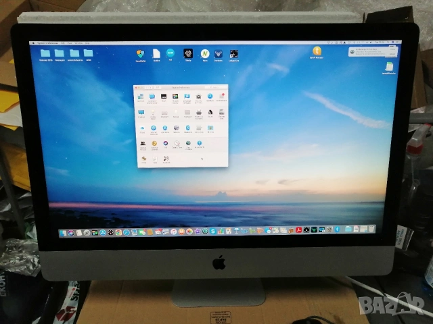Open the Apple menu
Screen dimensions: 433x324
[34, 43]
